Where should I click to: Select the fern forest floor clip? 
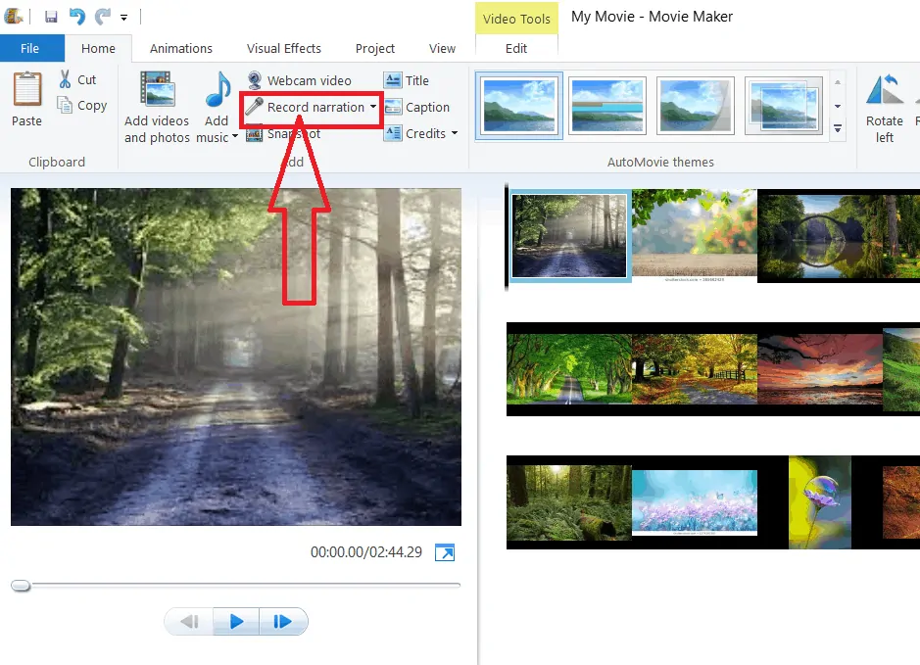coord(569,502)
